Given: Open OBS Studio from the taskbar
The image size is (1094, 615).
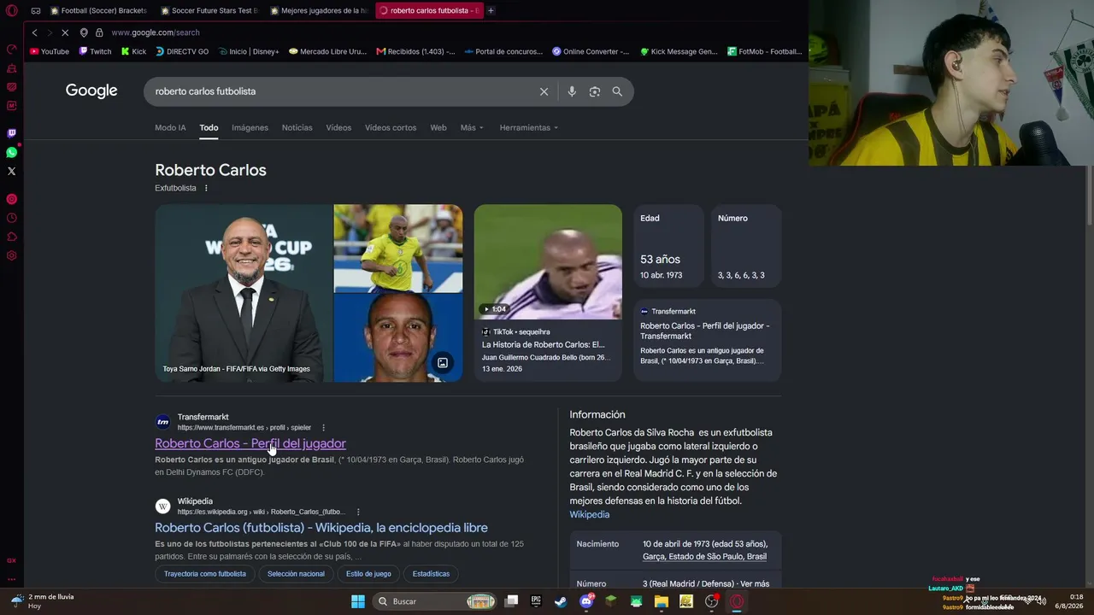Looking at the screenshot, I should [x=711, y=601].
